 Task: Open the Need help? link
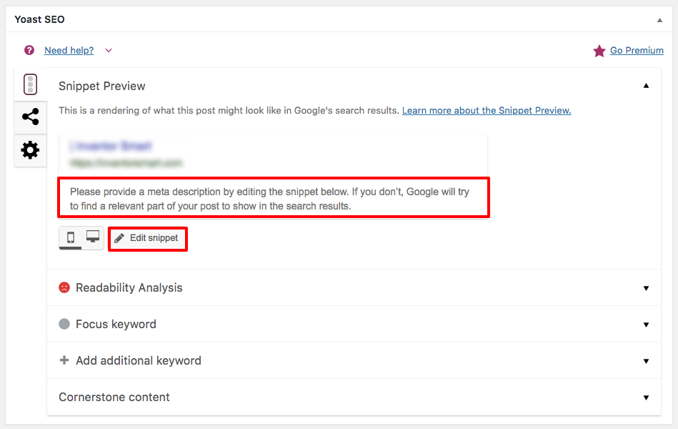tap(69, 50)
